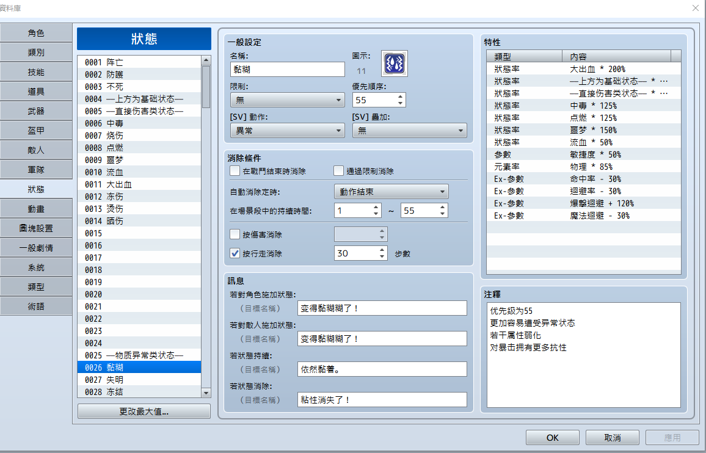Click the 依然黏着。 message field
Screen dimensions: 706x453
[382, 369]
